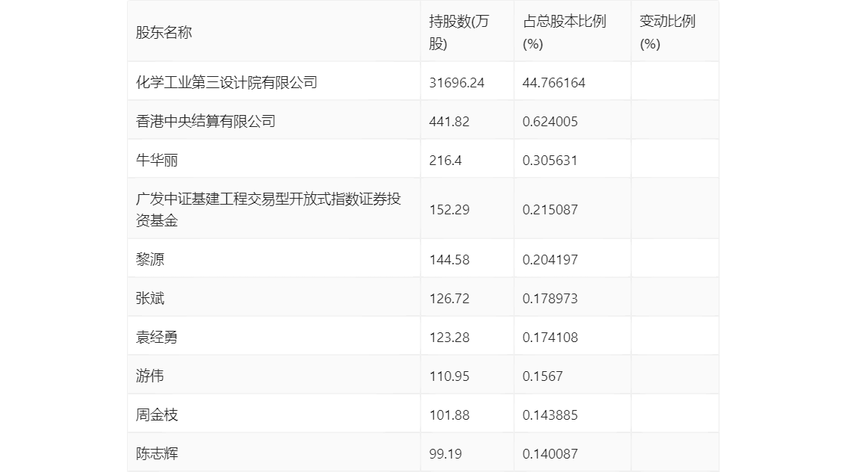Select shareholder name 袁经勇
Viewport: 847px width, 472px height.
[157, 338]
